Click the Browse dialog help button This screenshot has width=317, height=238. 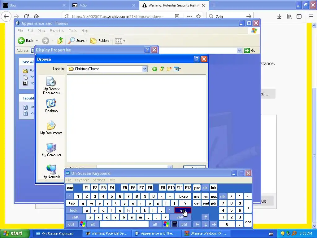pos(197,59)
